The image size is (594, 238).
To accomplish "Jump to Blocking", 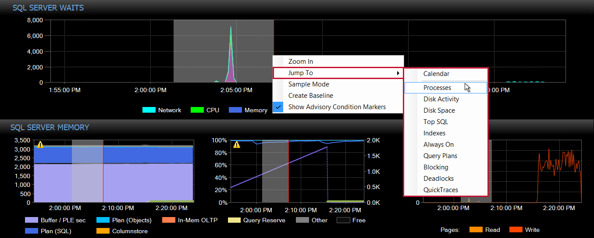I will tap(445, 167).
